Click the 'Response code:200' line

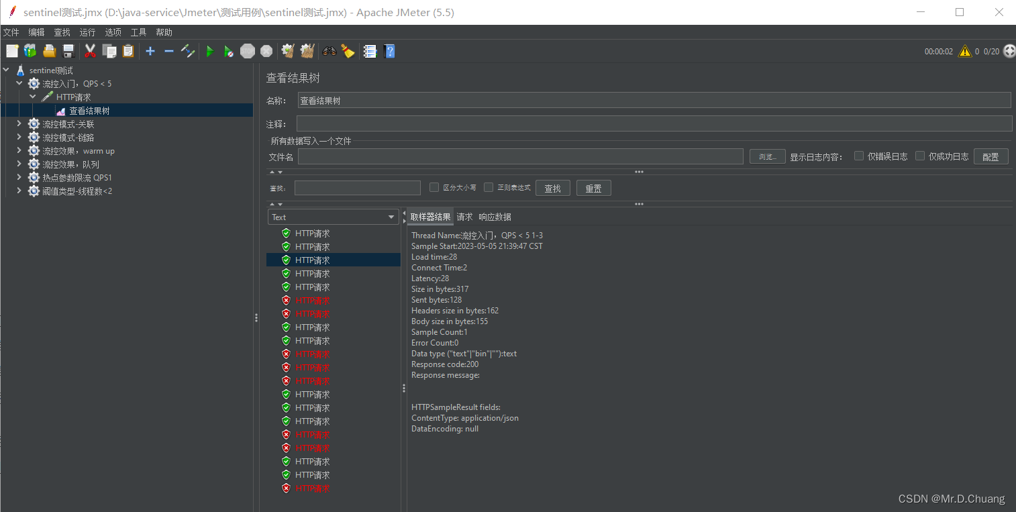(445, 364)
